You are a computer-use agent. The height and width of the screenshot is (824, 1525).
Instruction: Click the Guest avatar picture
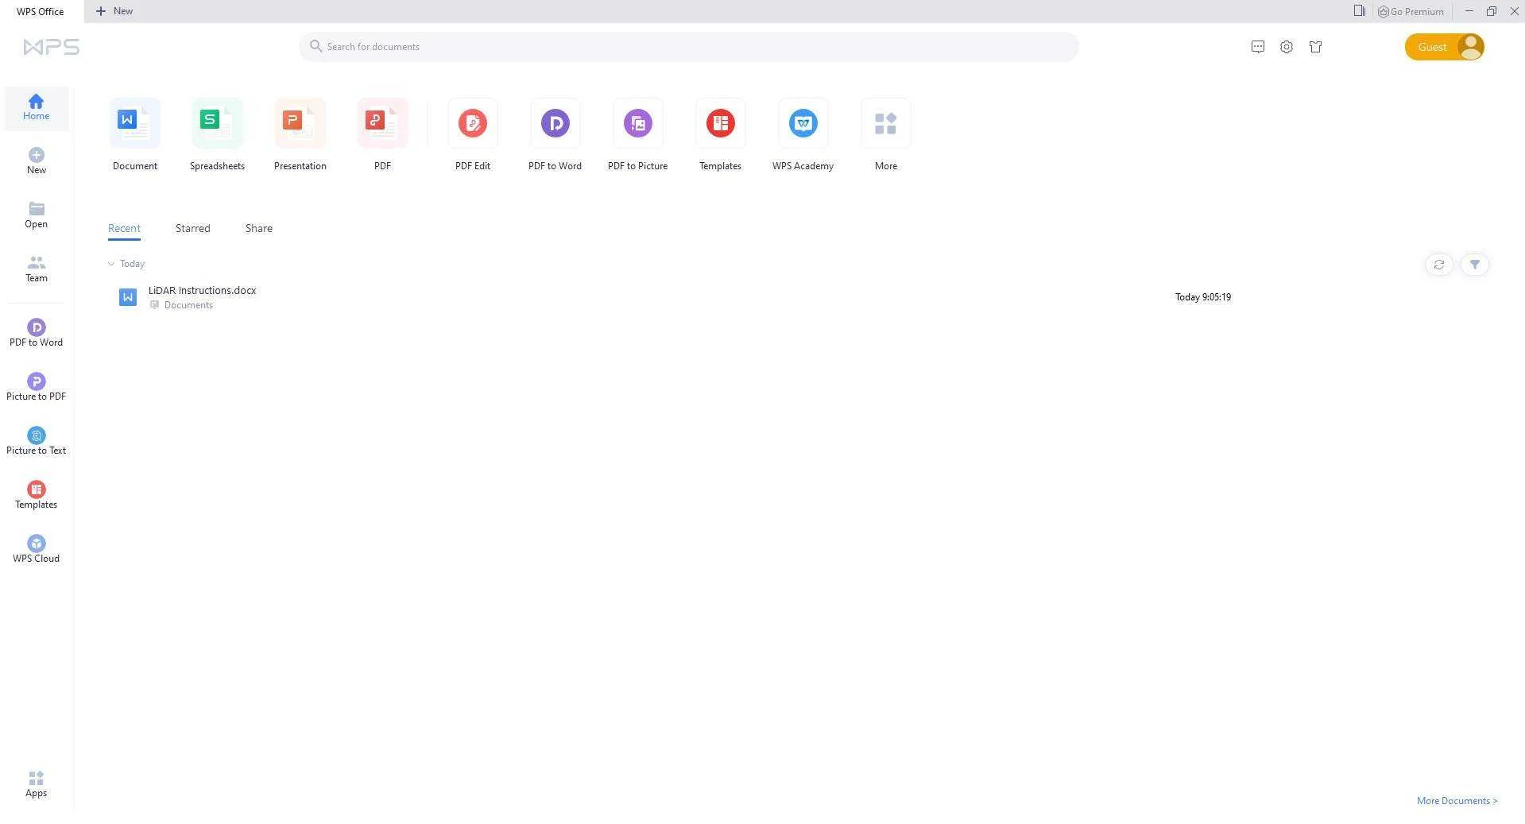tap(1470, 47)
